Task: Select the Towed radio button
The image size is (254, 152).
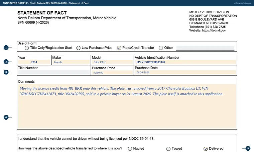Action: pyautogui.click(x=168, y=149)
